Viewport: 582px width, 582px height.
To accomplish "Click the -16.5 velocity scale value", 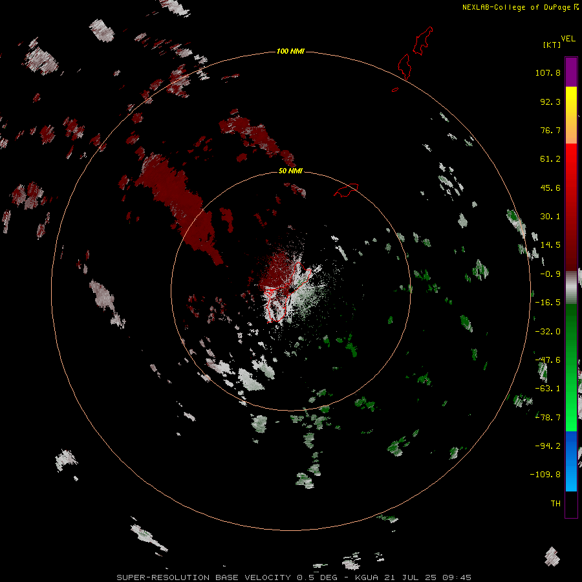I will 548,303.
